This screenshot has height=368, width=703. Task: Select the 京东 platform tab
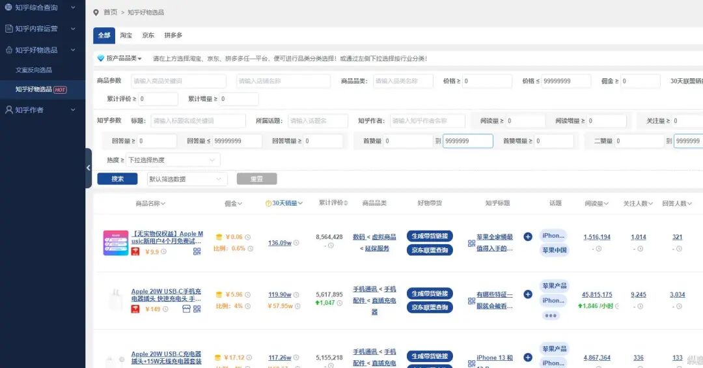tap(148, 35)
